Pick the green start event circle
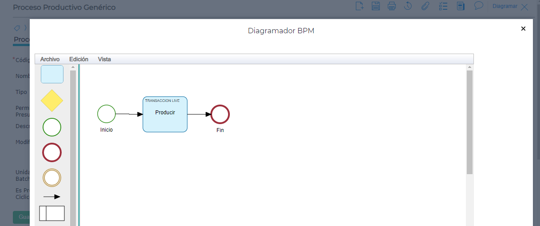 click(52, 127)
